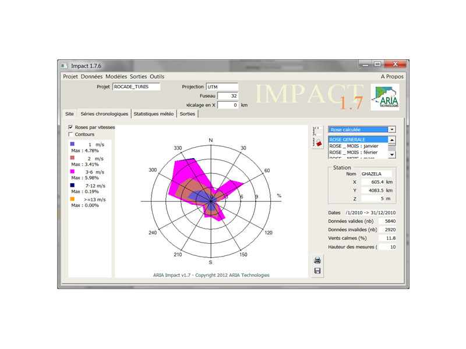Click the 'Max : 3.41%' legend text

[85, 164]
